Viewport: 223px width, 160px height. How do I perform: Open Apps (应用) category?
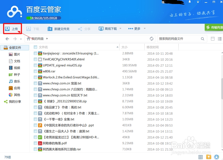(14, 88)
